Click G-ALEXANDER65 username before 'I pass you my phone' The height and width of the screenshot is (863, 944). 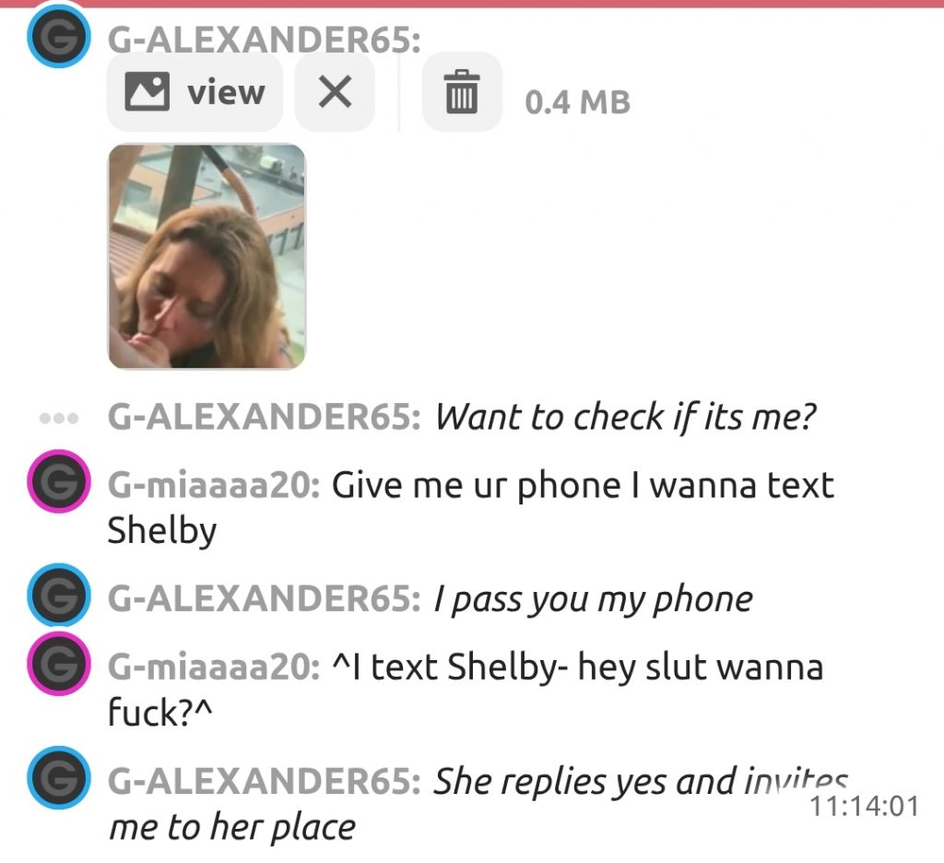(x=264, y=598)
